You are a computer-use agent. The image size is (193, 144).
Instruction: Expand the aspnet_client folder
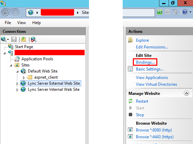click(24, 78)
